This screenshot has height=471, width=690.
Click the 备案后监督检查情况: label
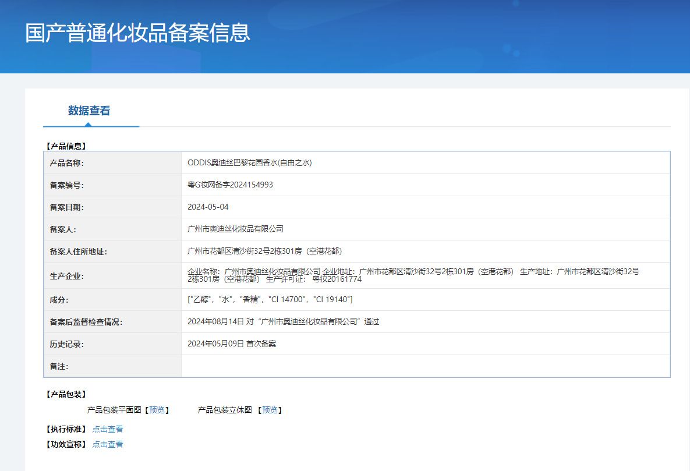pos(86,322)
